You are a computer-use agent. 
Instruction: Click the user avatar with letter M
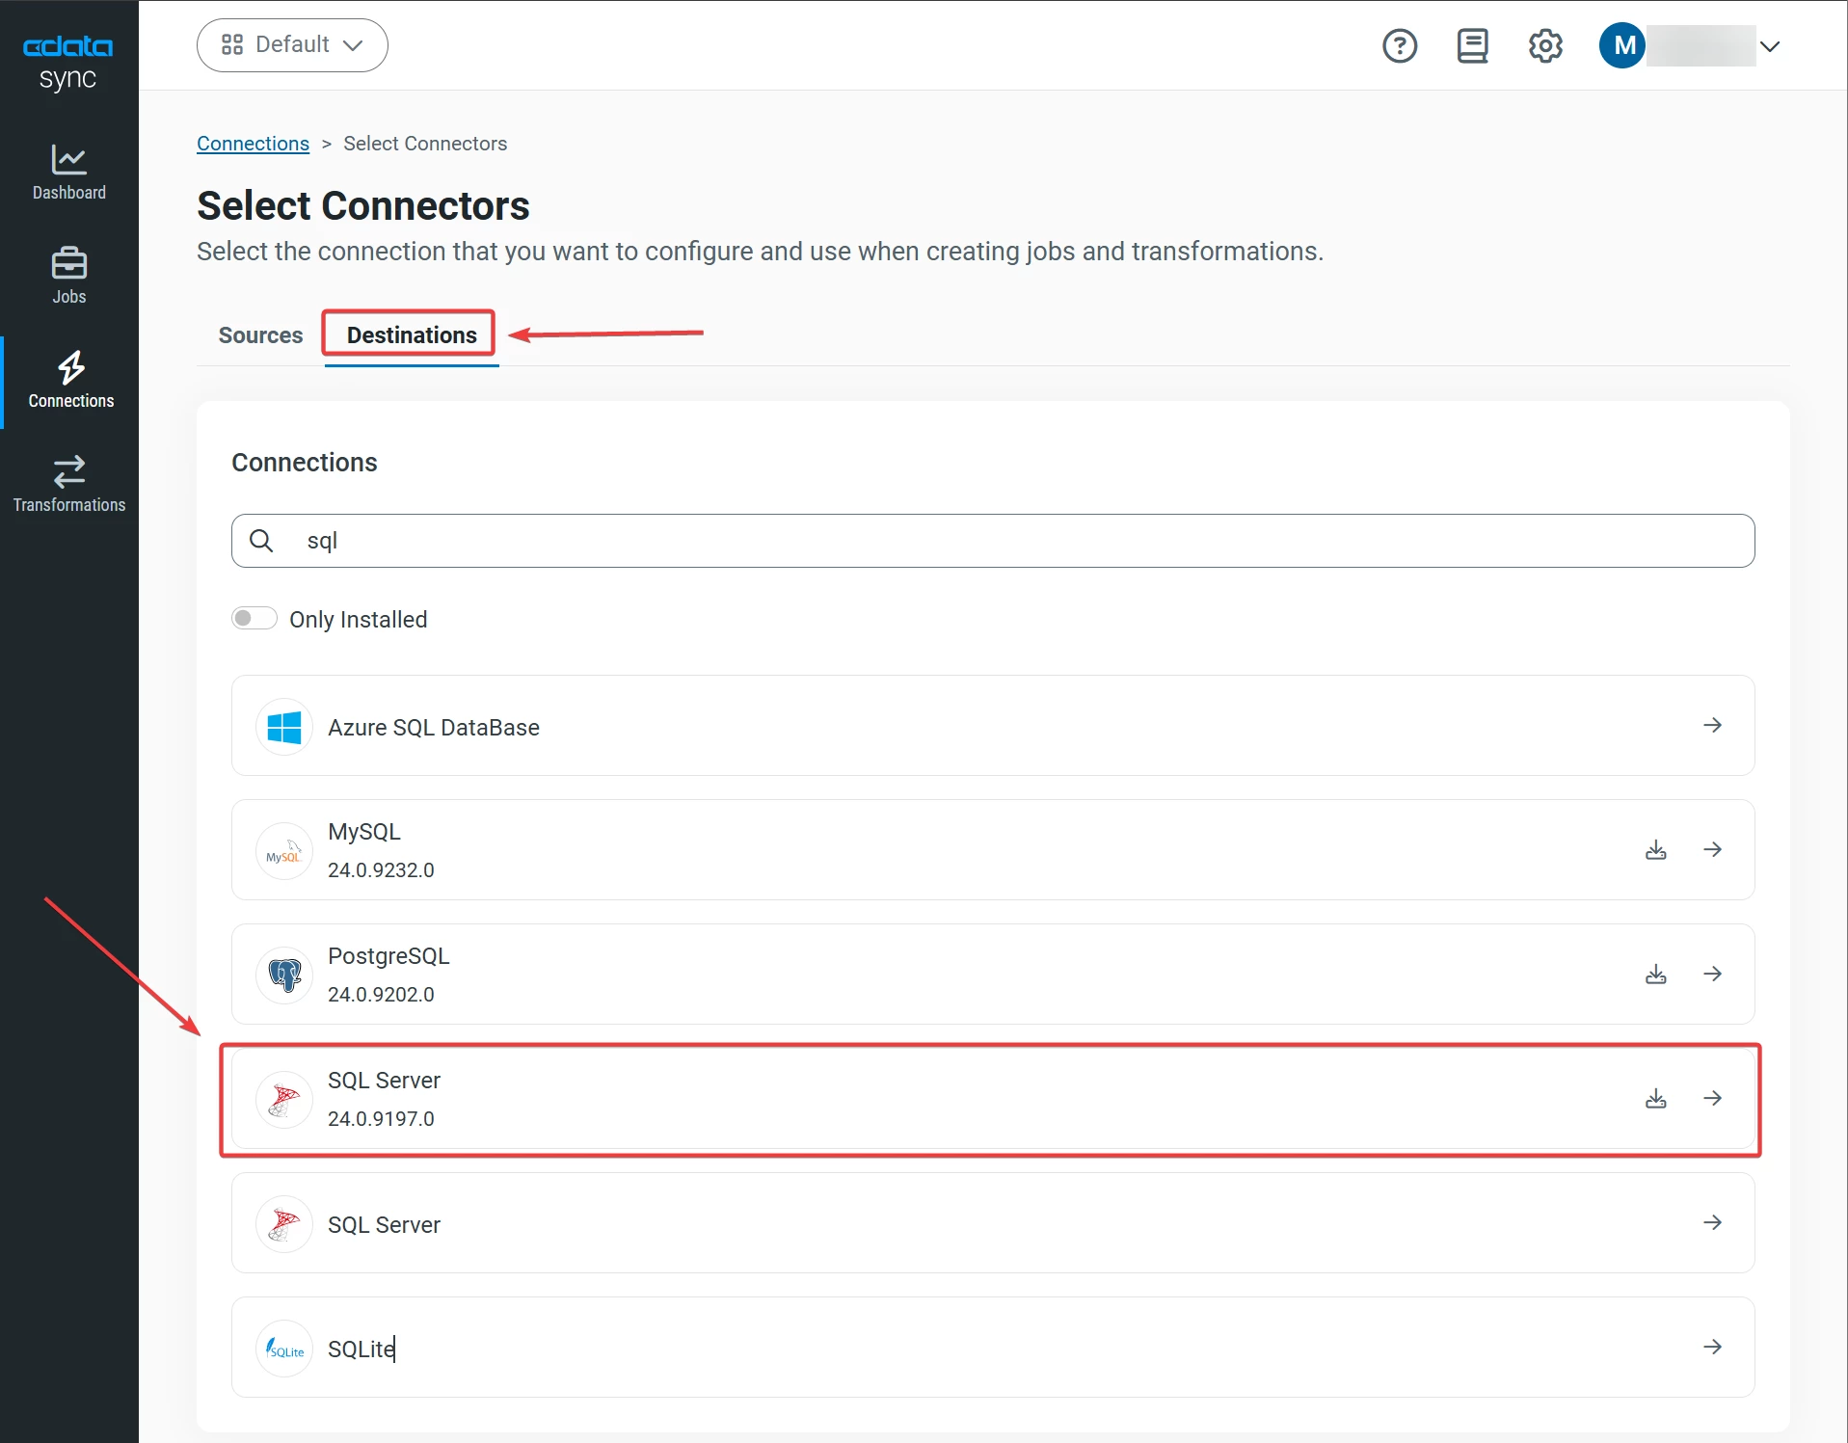point(1620,45)
